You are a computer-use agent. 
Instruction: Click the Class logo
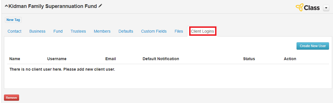308,8
